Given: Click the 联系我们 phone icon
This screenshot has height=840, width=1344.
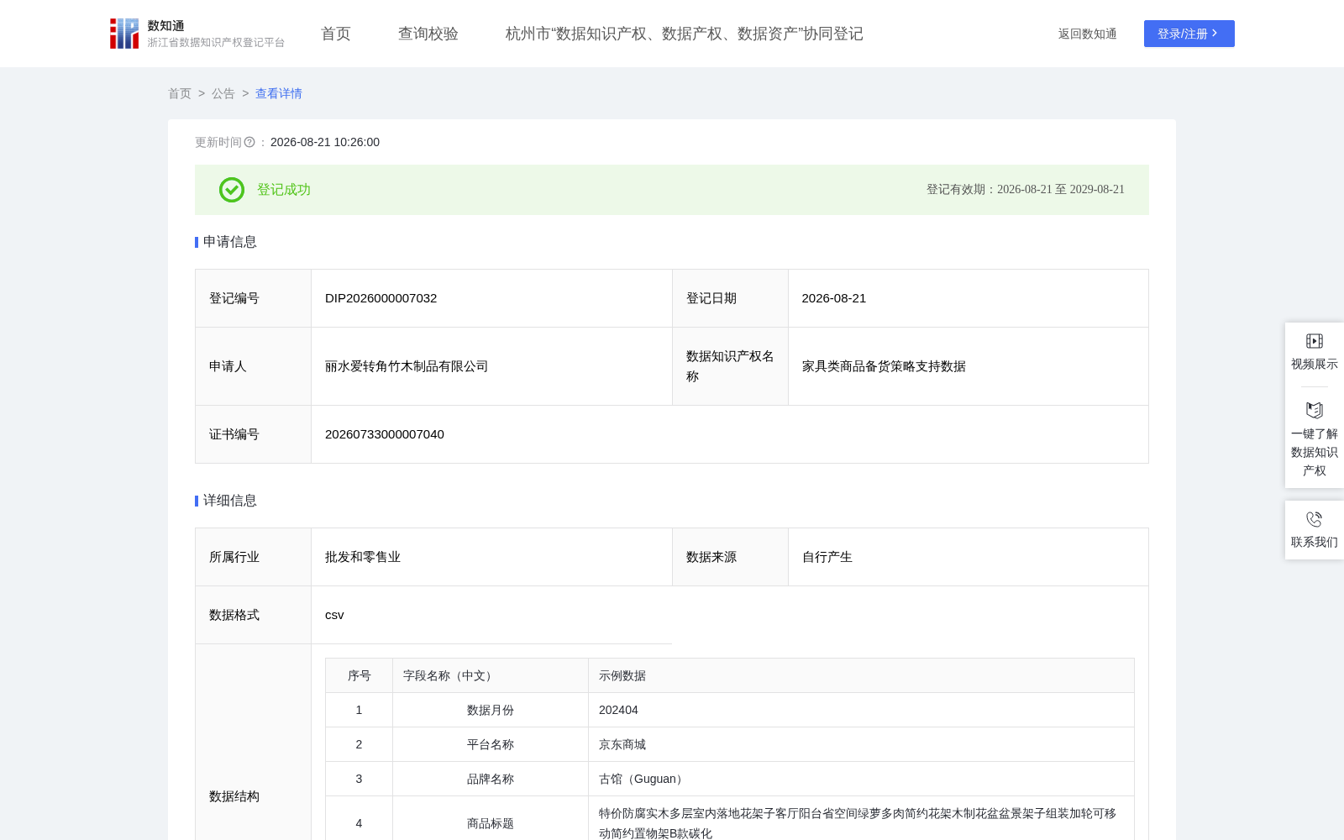Looking at the screenshot, I should 1315,519.
